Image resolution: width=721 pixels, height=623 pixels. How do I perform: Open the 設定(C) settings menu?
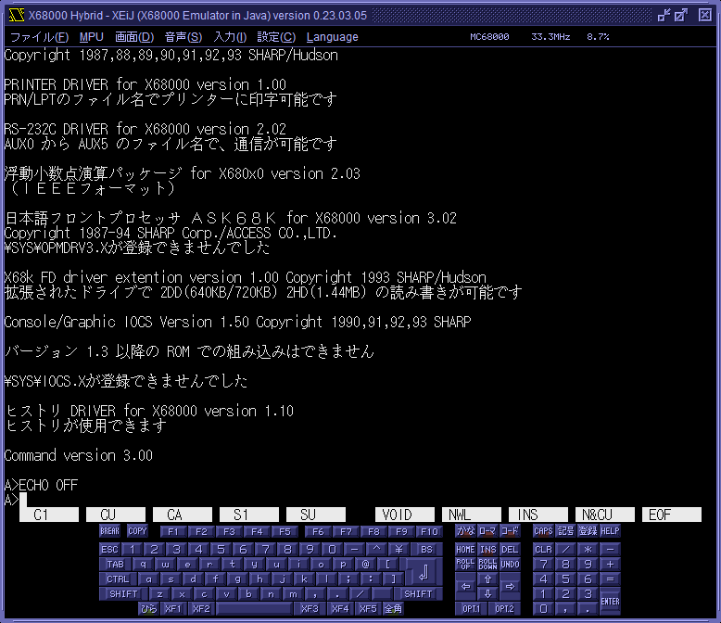click(x=276, y=37)
